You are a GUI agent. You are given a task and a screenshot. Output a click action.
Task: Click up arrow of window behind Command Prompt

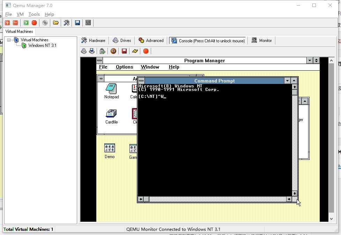click(x=305, y=101)
